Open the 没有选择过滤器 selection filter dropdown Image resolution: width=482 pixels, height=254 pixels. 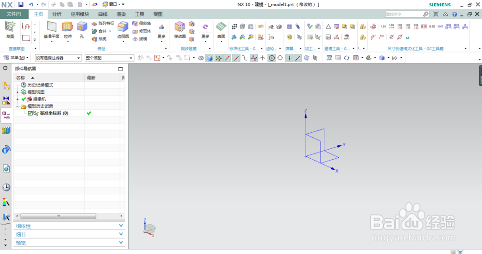pyautogui.click(x=58, y=58)
